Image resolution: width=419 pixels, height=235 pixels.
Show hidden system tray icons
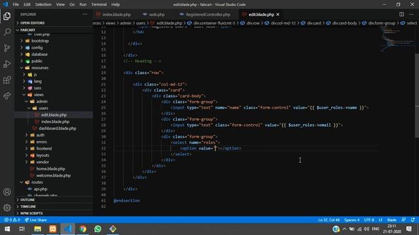(344, 229)
